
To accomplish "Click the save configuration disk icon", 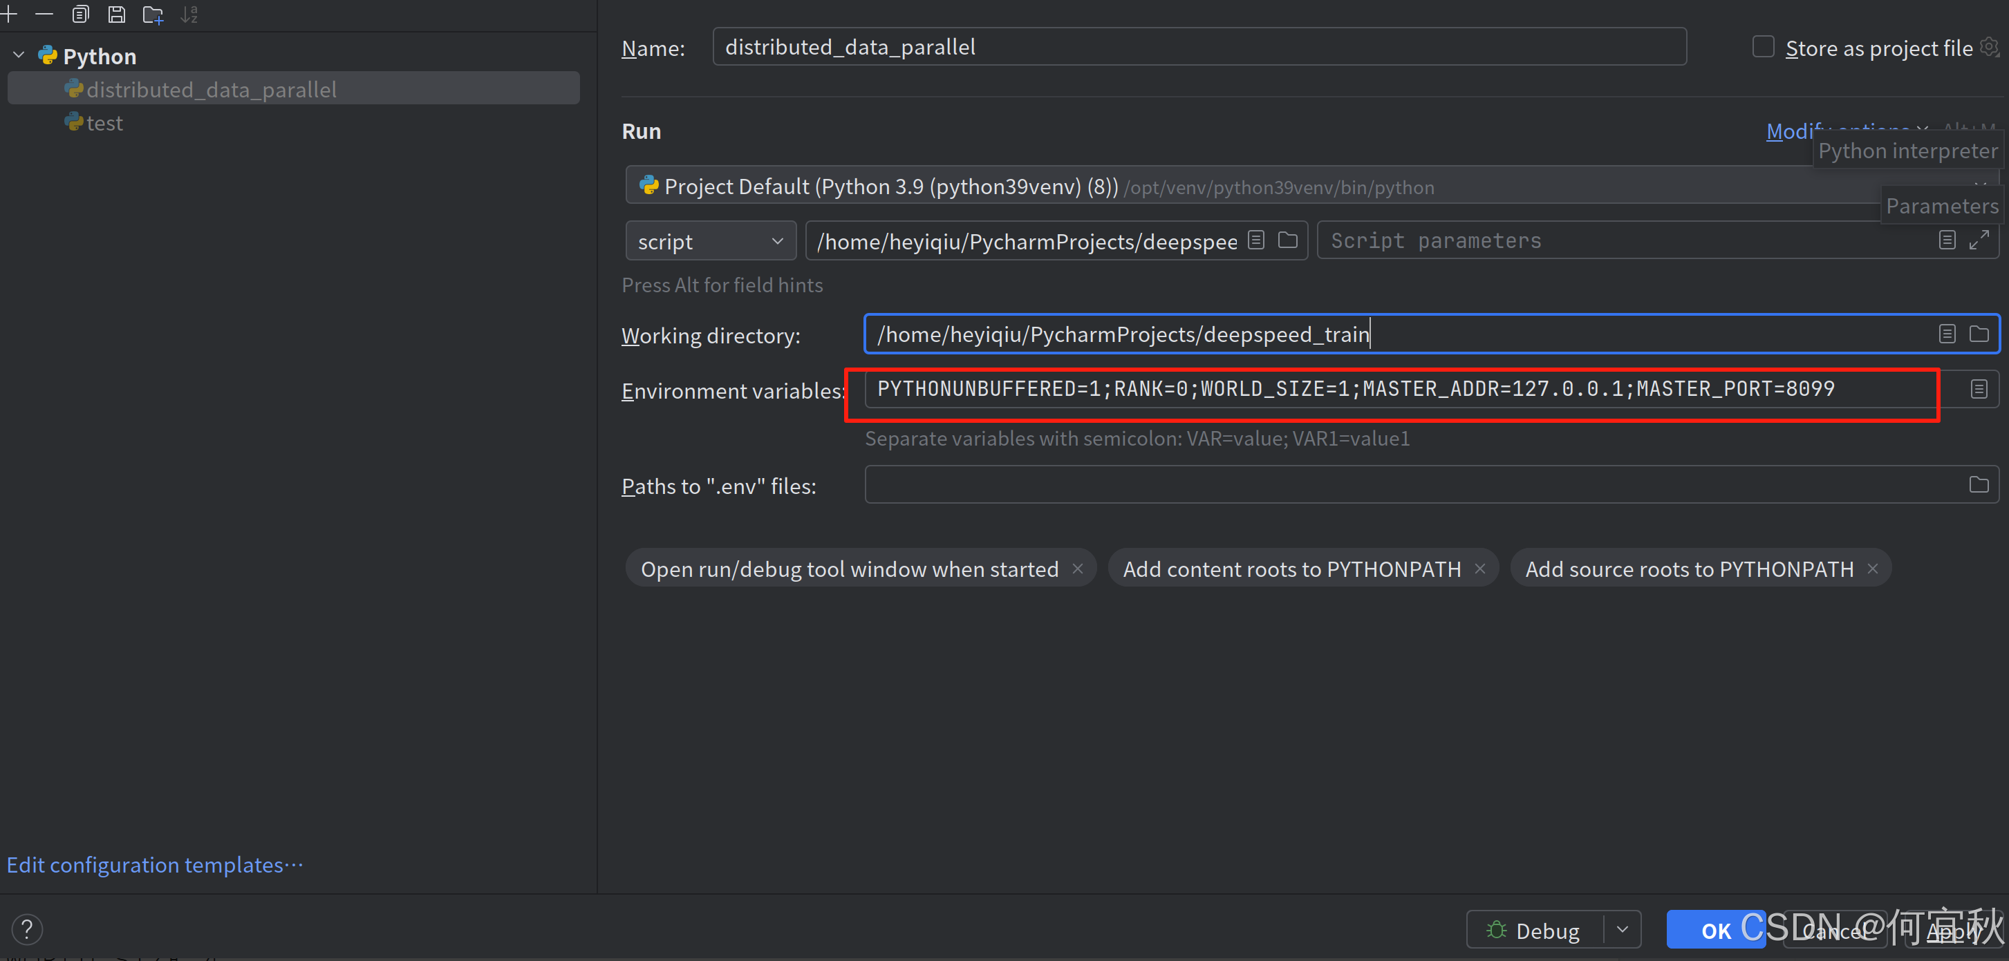I will pyautogui.click(x=116, y=14).
